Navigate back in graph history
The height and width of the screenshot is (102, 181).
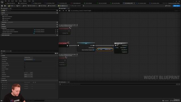(63, 11)
